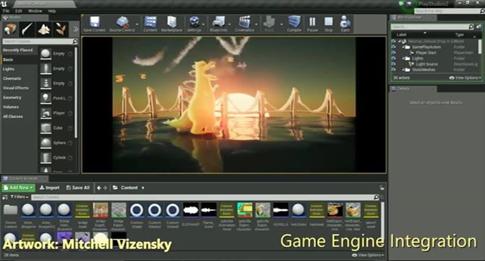Select the Landscape mode mountain icon

[x=44, y=29]
